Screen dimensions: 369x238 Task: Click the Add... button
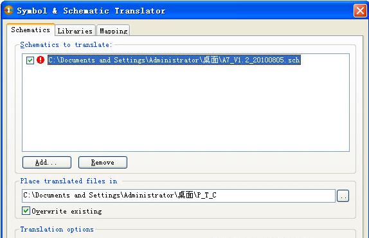pos(47,163)
